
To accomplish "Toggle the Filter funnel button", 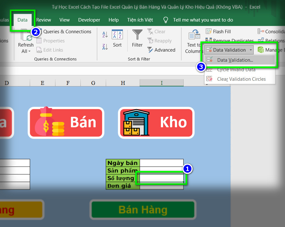I will pyautogui.click(x=137, y=35).
